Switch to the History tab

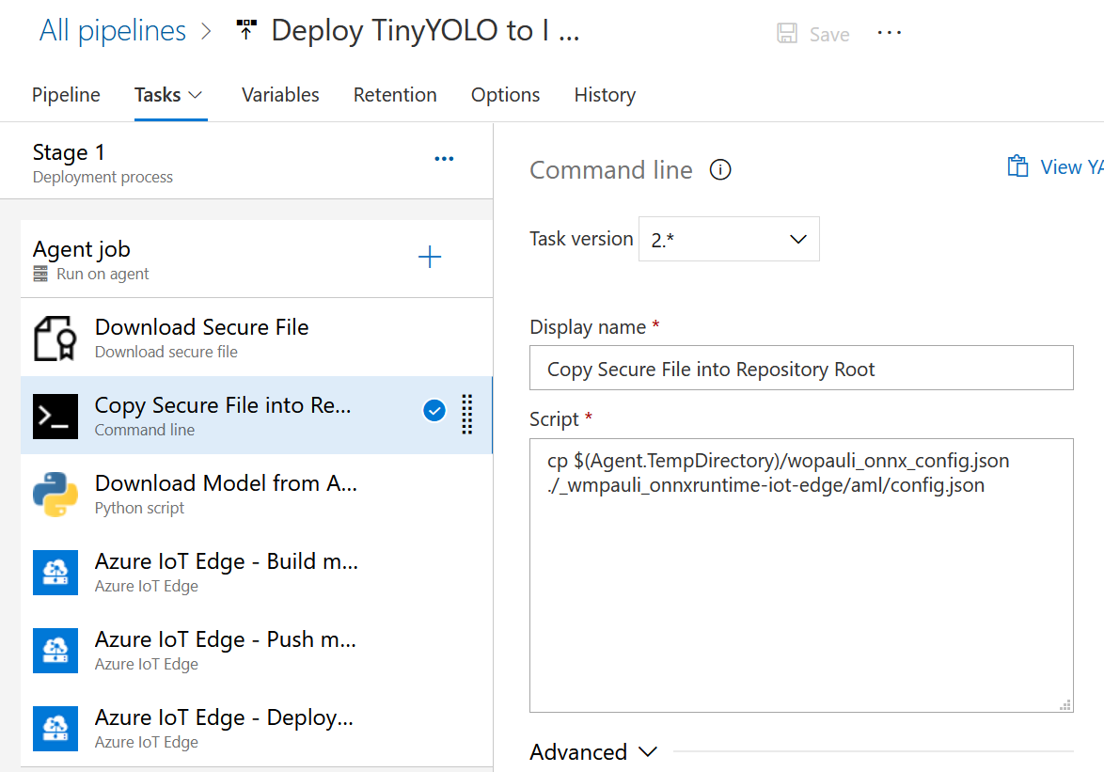pos(605,95)
